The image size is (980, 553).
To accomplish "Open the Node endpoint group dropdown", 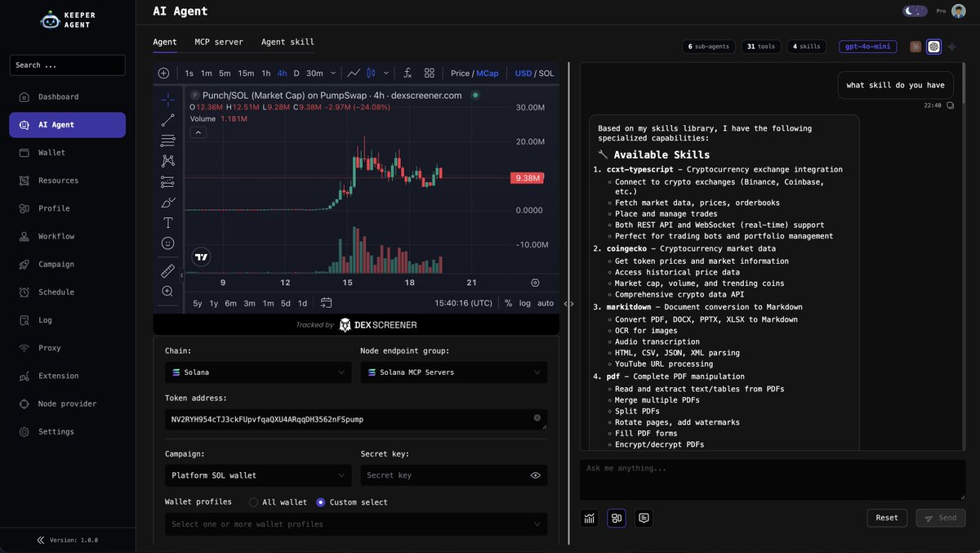I will click(x=454, y=372).
